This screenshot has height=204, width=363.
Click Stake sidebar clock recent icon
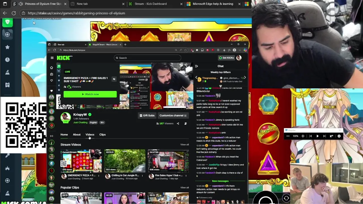(7, 60)
